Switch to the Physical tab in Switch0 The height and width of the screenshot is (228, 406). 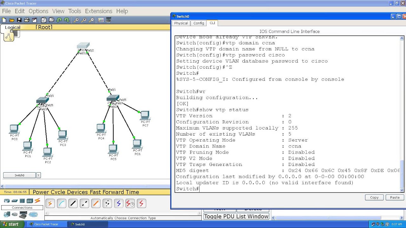181,23
